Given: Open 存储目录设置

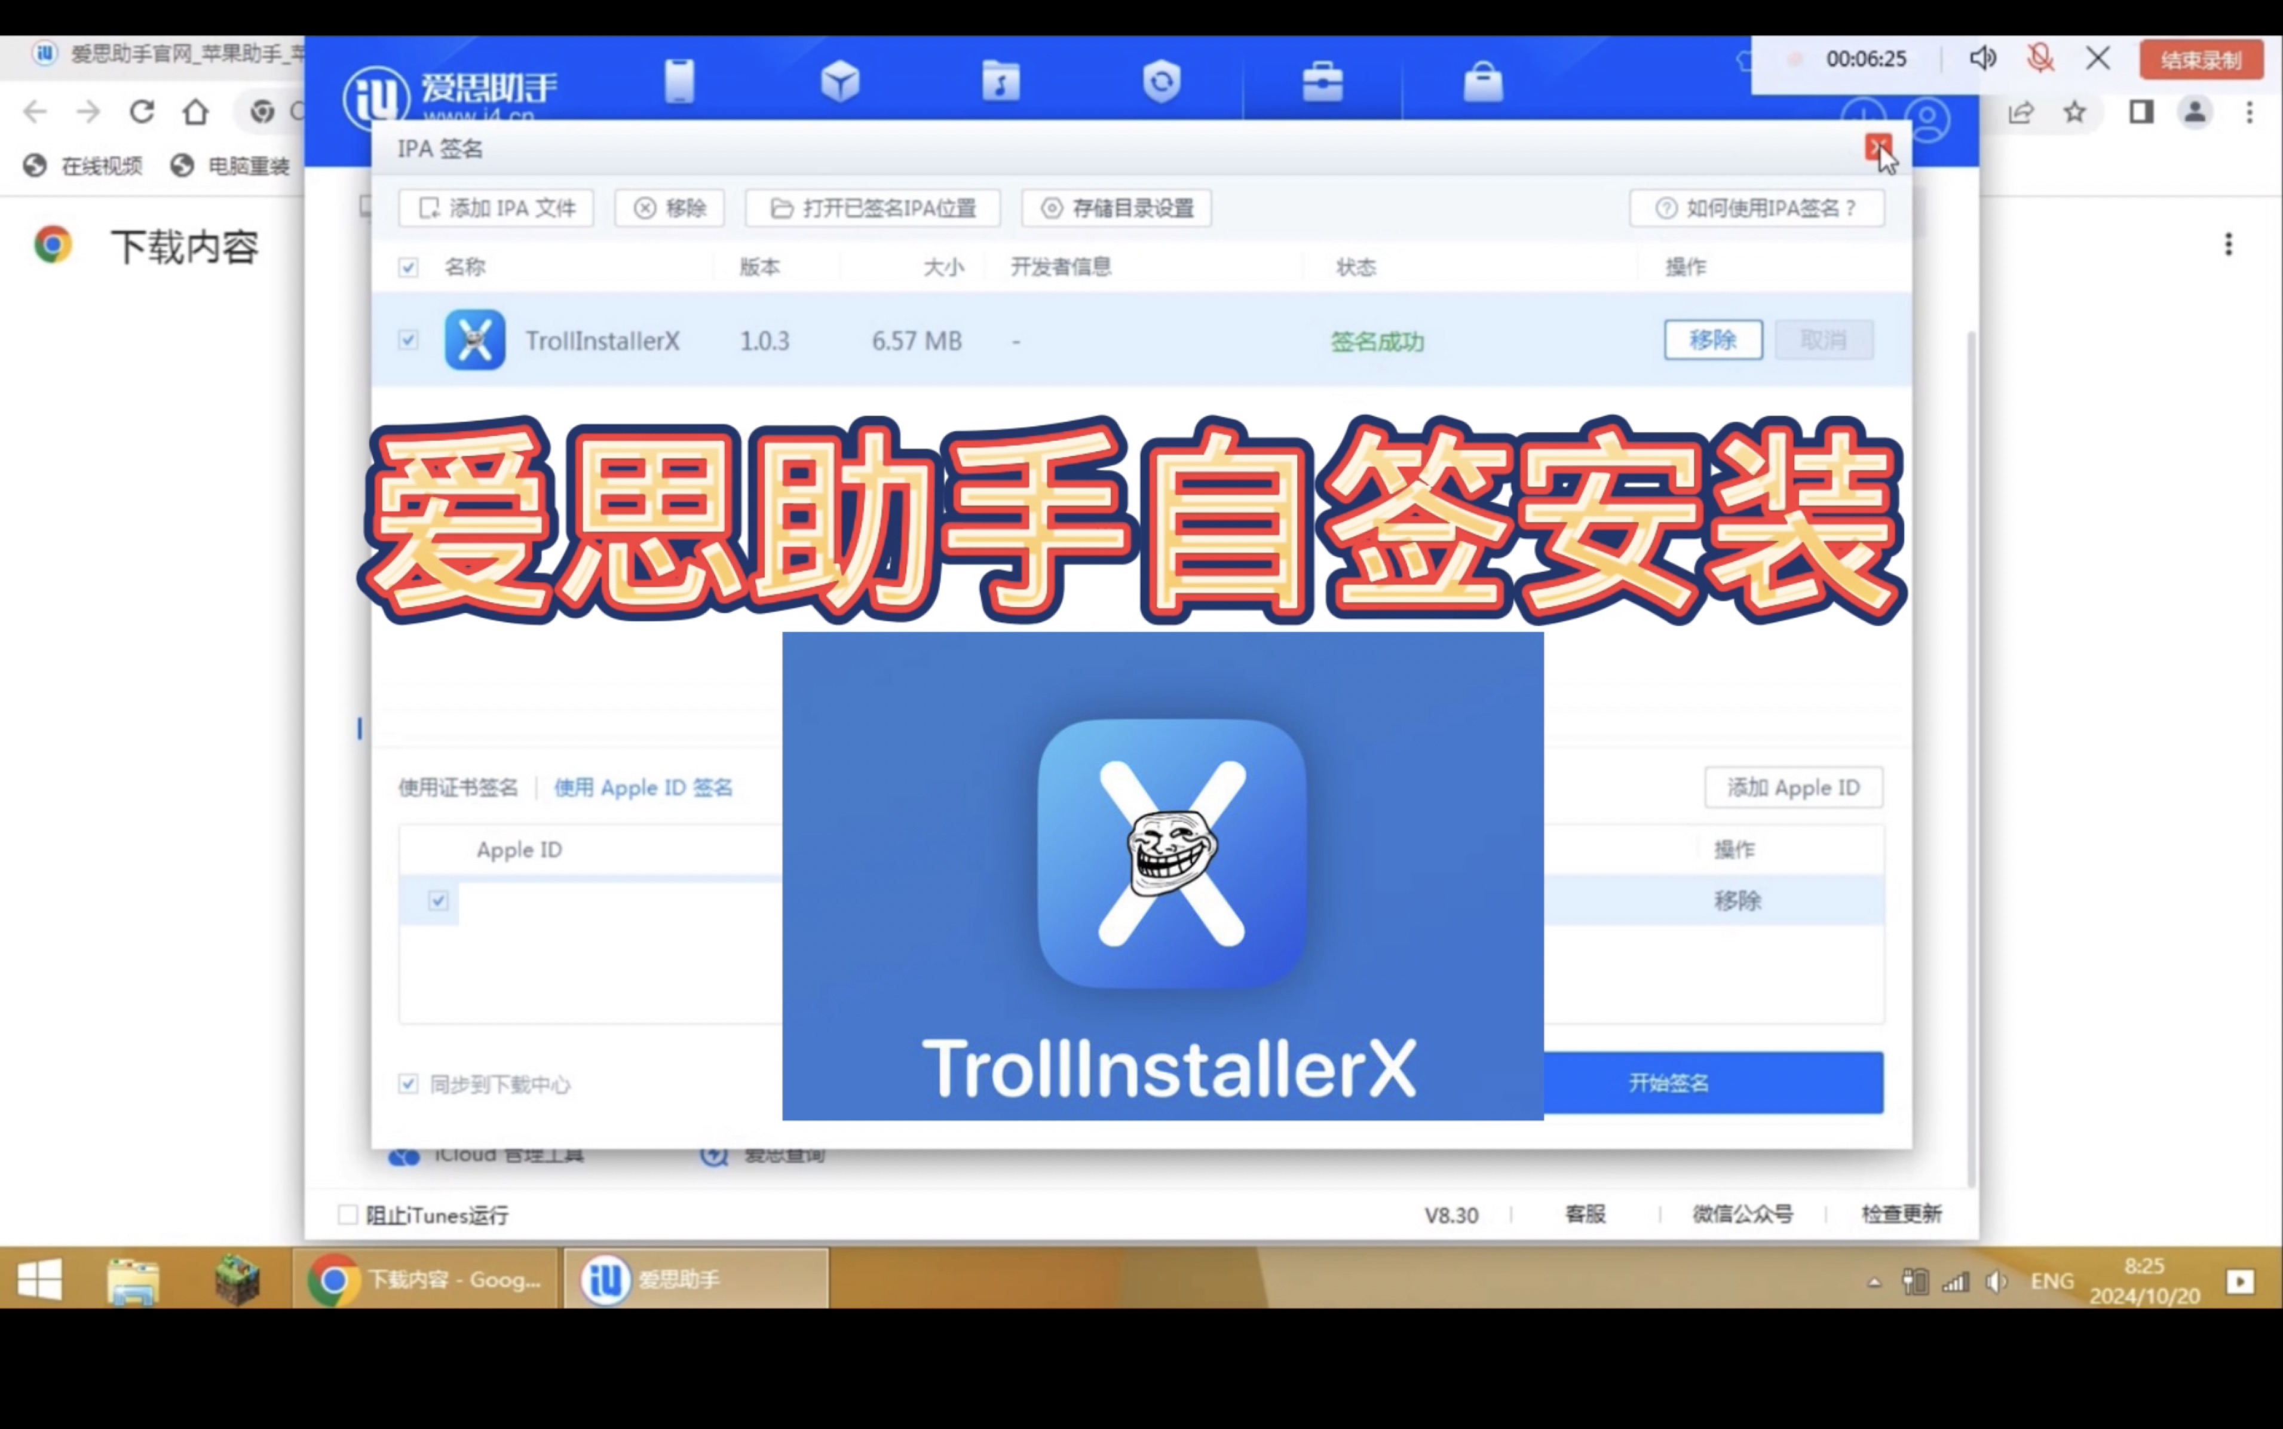Looking at the screenshot, I should click(x=1116, y=208).
